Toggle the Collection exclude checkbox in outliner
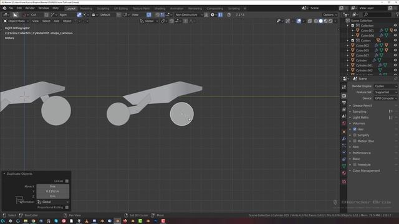Image resolution: width=399 pixels, height=224 pixels. pyautogui.click(x=353, y=26)
